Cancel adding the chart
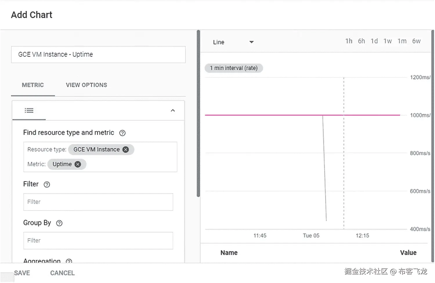This screenshot has height=283, width=435. 62,273
